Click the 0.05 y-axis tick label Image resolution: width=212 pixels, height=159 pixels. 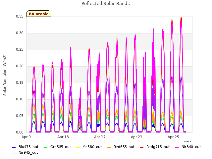20,116
